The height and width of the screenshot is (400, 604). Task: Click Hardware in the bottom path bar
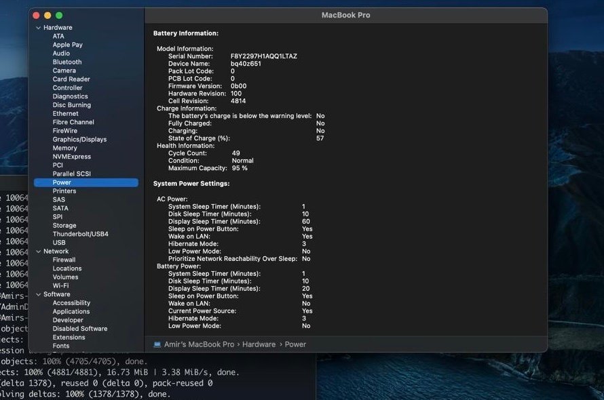tap(259, 344)
